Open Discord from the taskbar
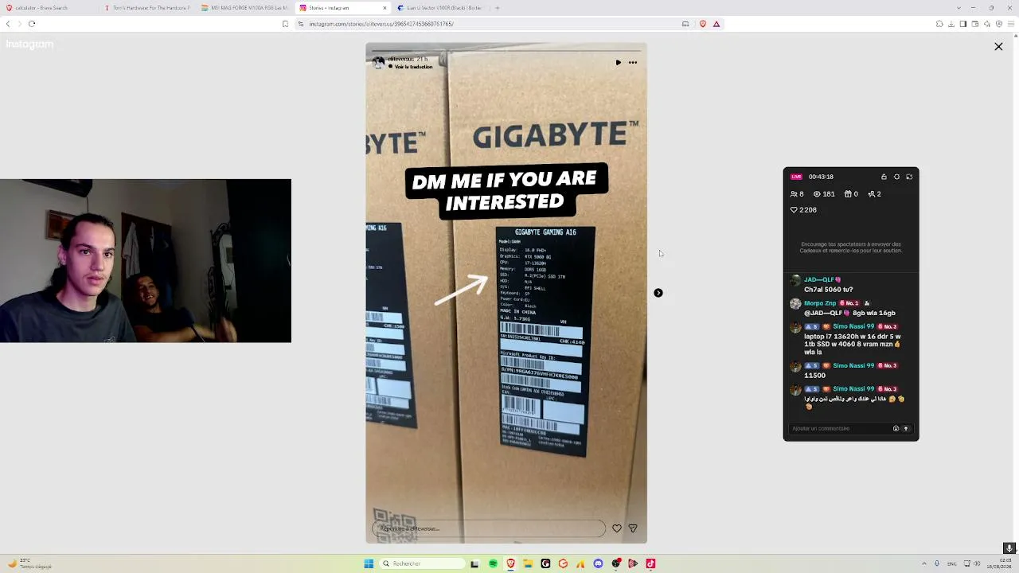The image size is (1019, 573). click(598, 563)
